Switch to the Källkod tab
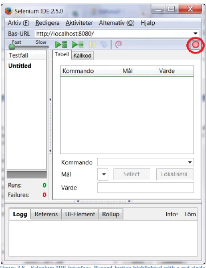Screen dimensions: 206x268 82,56
